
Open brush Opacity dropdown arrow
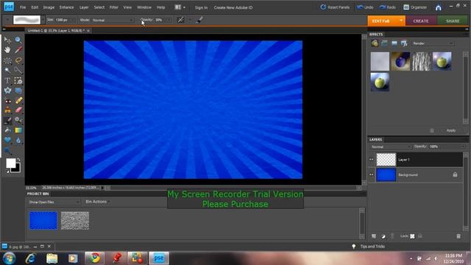pos(169,20)
